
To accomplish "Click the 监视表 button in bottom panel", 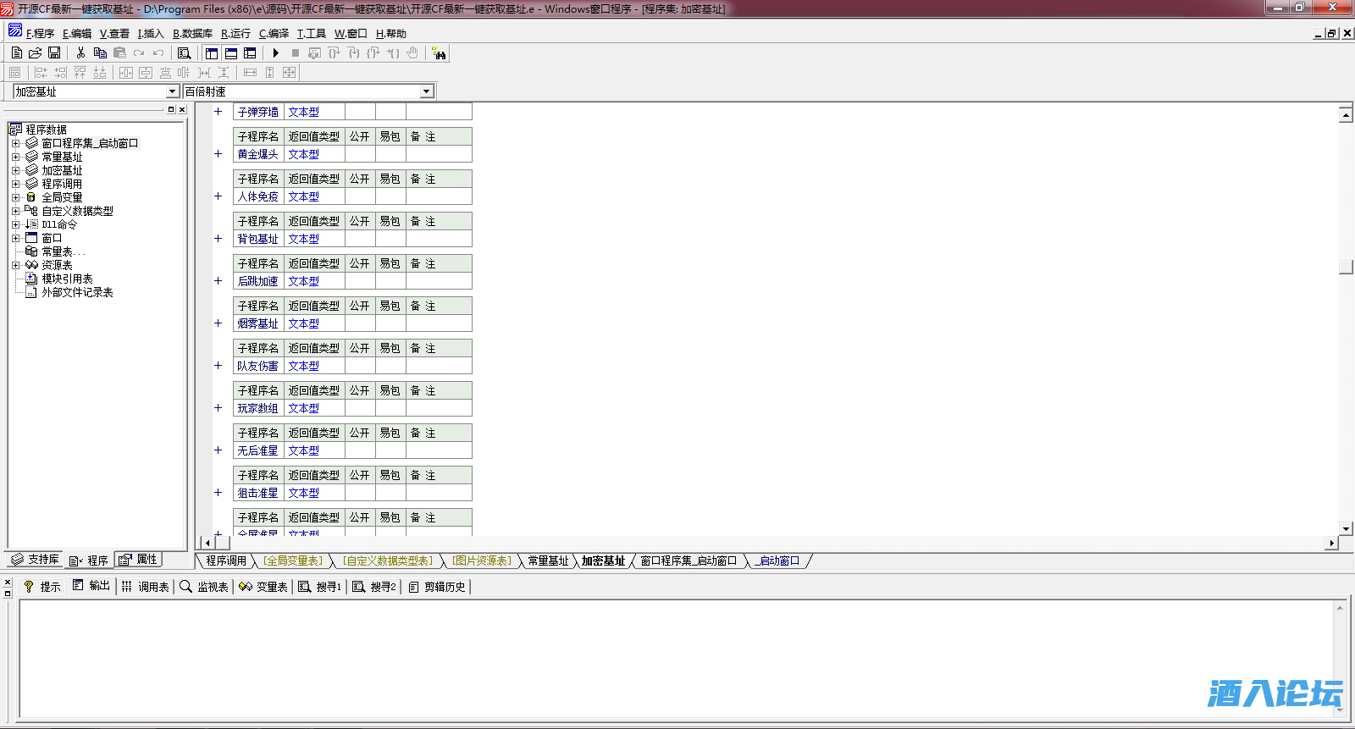I will [204, 587].
